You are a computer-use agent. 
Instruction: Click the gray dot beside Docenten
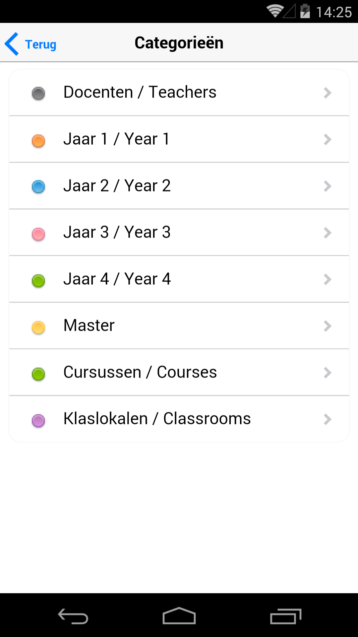coord(38,93)
